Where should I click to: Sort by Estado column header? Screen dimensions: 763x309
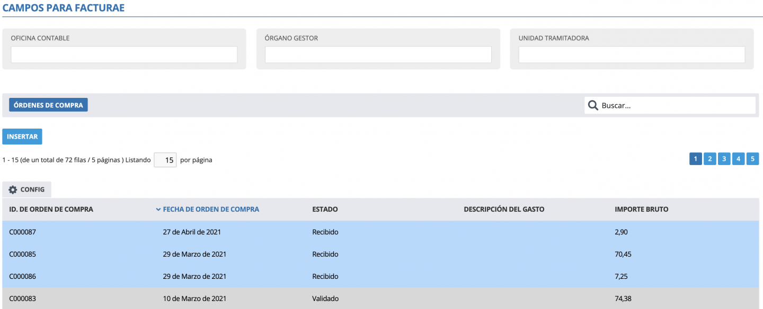coord(325,210)
